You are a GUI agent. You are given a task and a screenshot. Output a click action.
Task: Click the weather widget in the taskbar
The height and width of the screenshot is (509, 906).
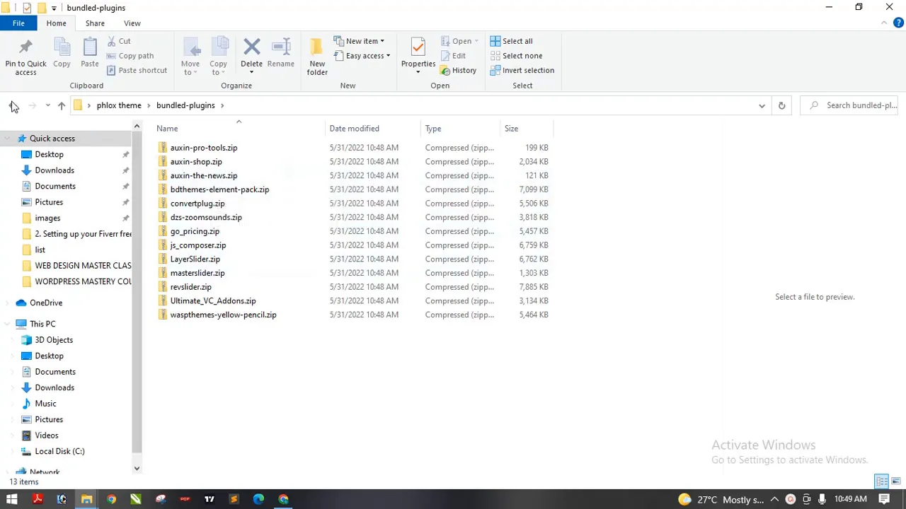[x=720, y=499]
